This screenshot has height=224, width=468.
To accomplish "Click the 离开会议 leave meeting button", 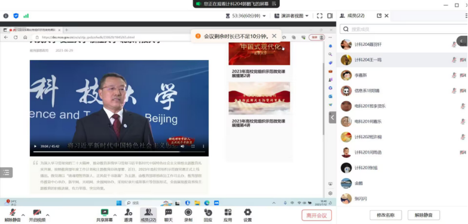I will tap(317, 215).
